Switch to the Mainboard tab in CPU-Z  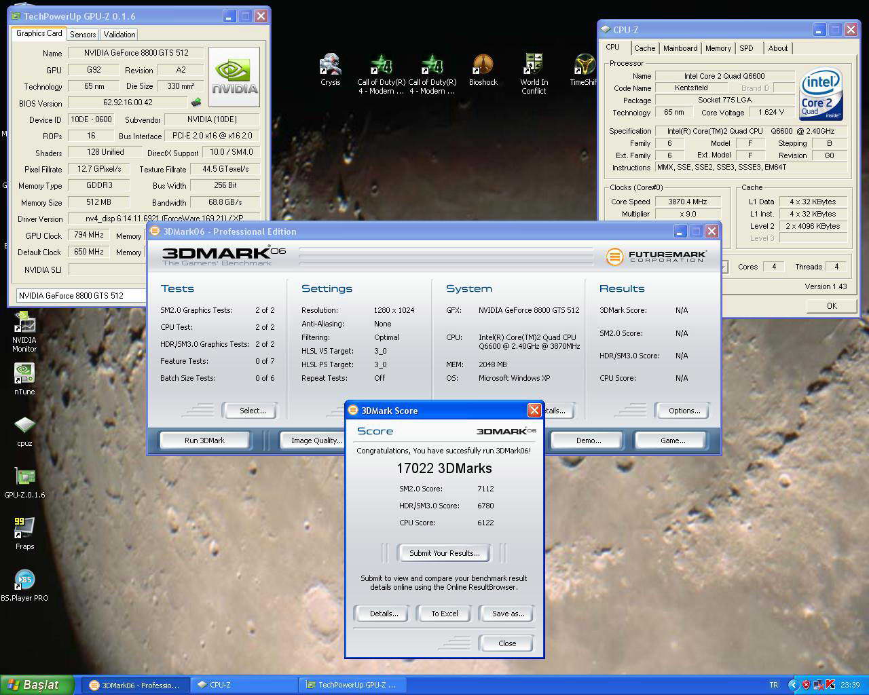[680, 48]
